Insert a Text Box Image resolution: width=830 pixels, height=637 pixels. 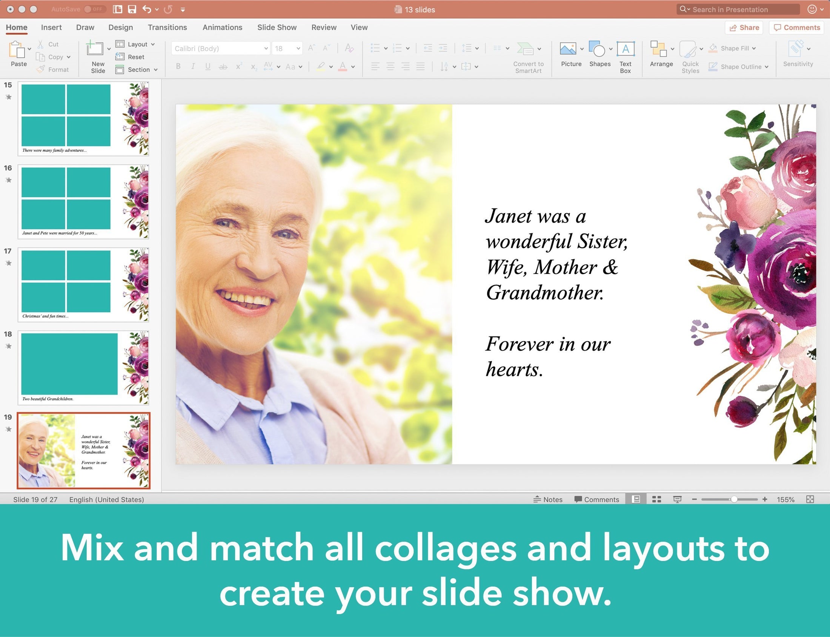pyautogui.click(x=625, y=55)
